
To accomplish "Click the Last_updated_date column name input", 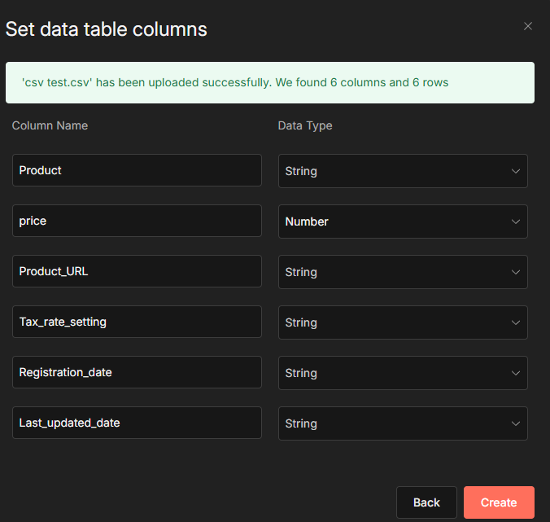I will tap(137, 423).
